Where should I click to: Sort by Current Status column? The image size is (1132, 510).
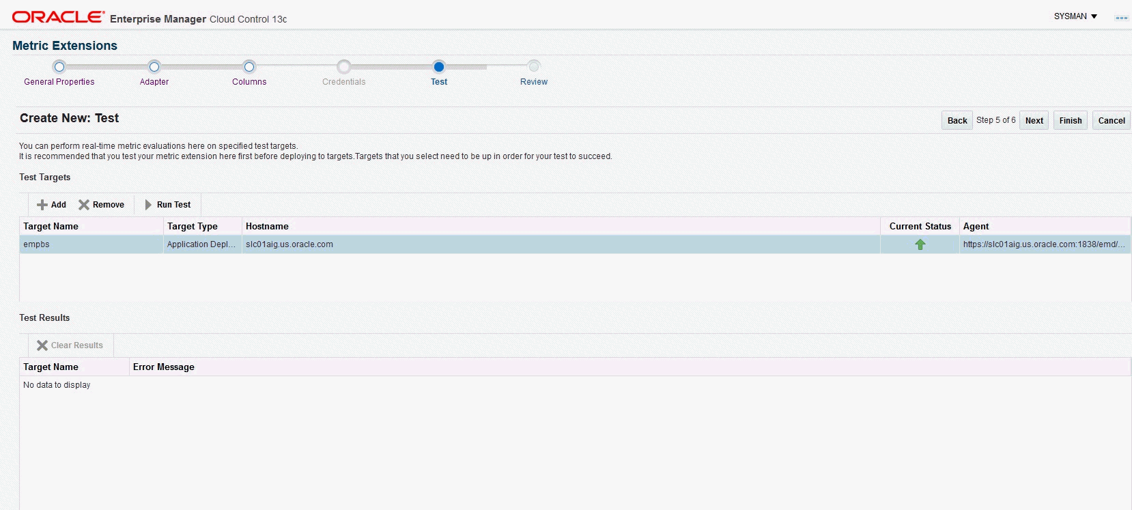tap(920, 227)
